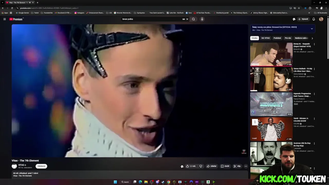This screenshot has width=329, height=185.
Task: Click the Windows taskbar Search box
Action: [125, 182]
